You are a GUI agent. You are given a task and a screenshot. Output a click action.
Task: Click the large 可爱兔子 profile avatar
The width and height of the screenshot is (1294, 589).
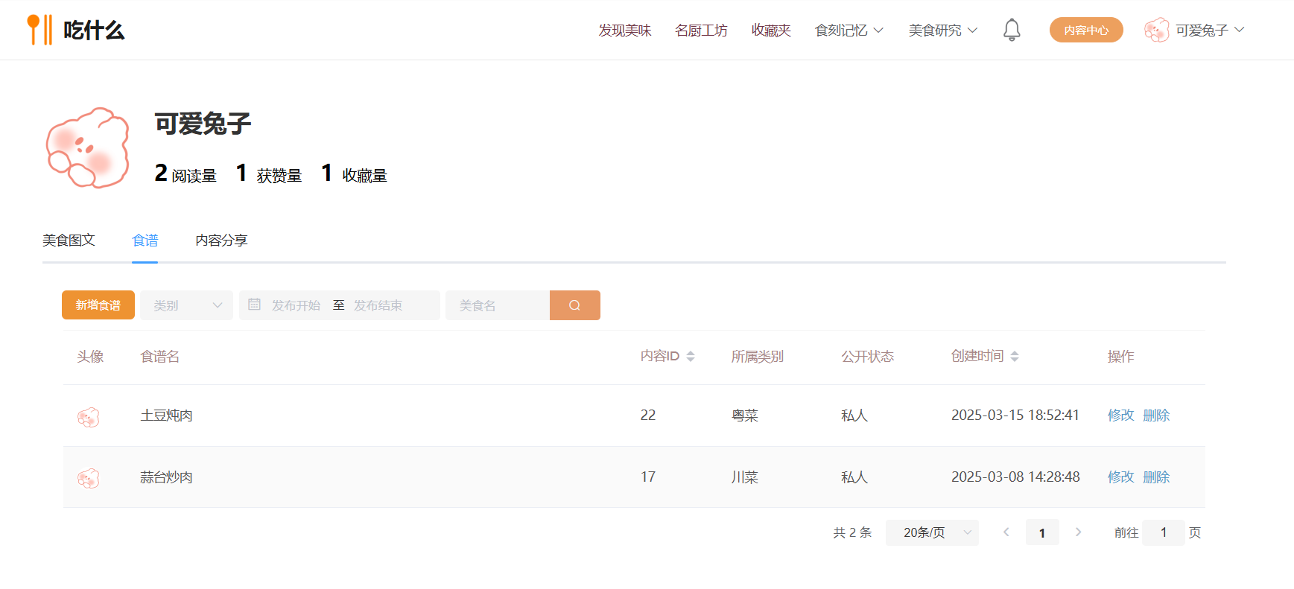(88, 148)
